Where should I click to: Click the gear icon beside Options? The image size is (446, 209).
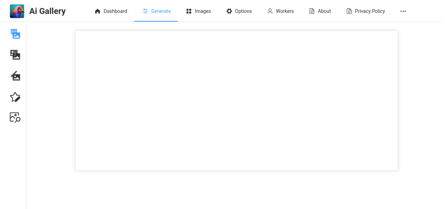(229, 11)
